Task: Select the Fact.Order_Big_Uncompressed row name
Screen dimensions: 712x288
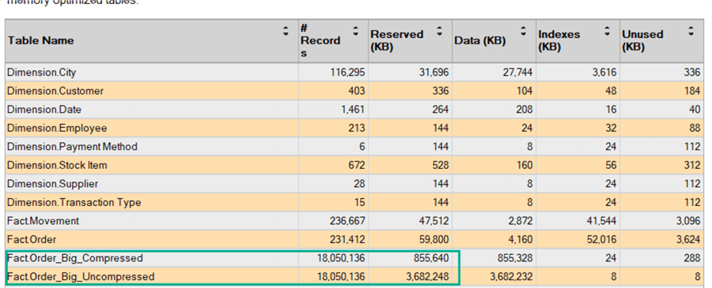Action: [81, 276]
